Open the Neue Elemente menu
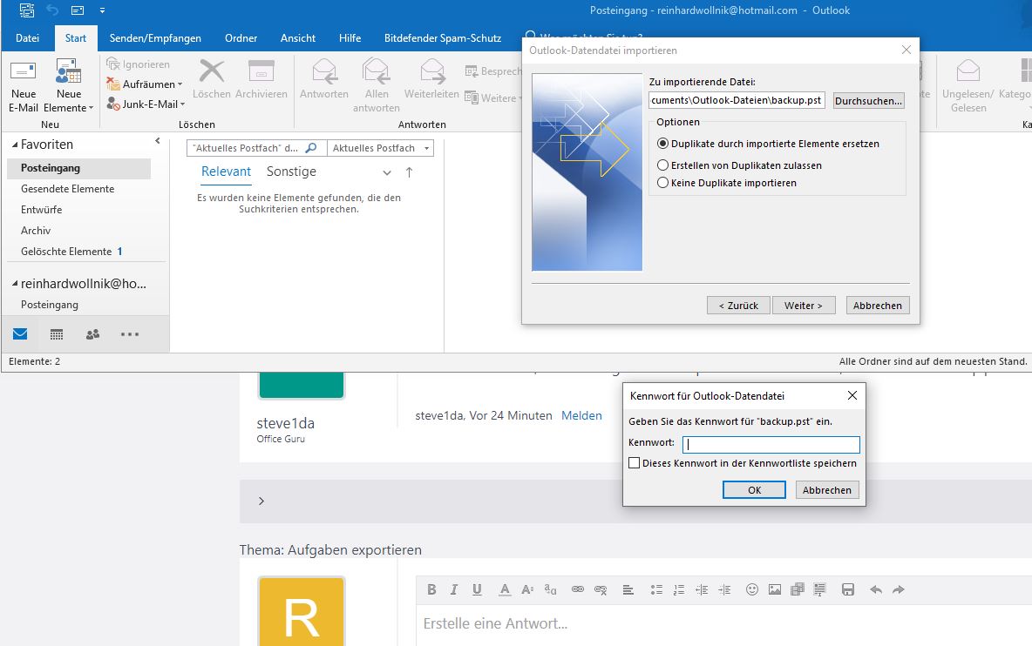Viewport: 1032px width, 646px height. point(69,87)
